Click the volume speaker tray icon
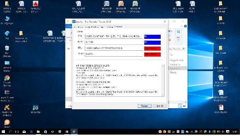240x136 pixels. pyautogui.click(x=223, y=131)
